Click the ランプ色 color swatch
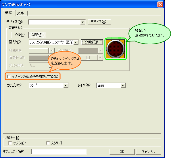171x158 pixels. tap(88, 51)
